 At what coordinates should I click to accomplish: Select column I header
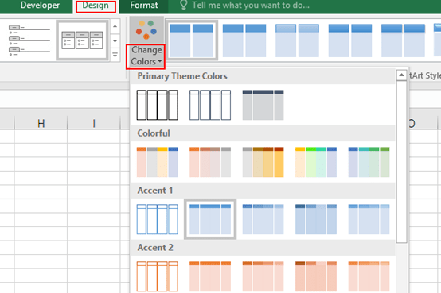pyautogui.click(x=94, y=123)
